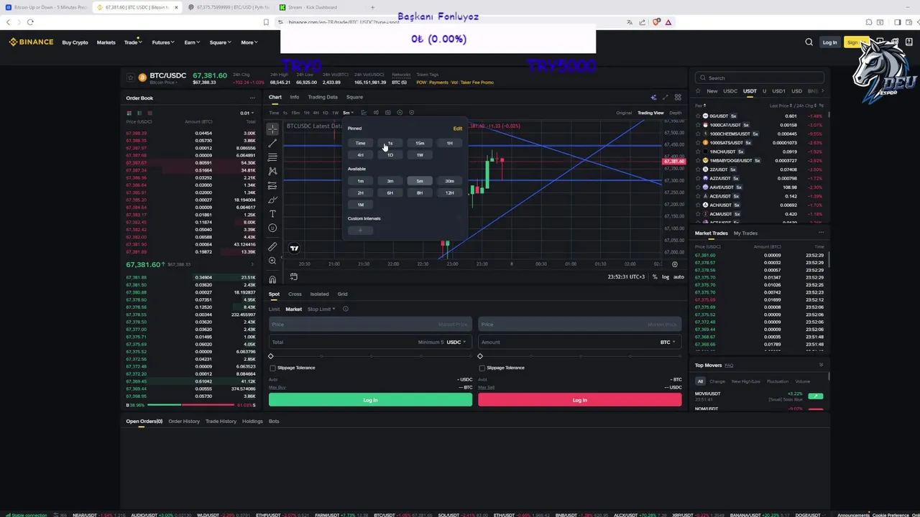Open the emoji icons tool
Viewport: 920px width, 517px height.
point(272,228)
